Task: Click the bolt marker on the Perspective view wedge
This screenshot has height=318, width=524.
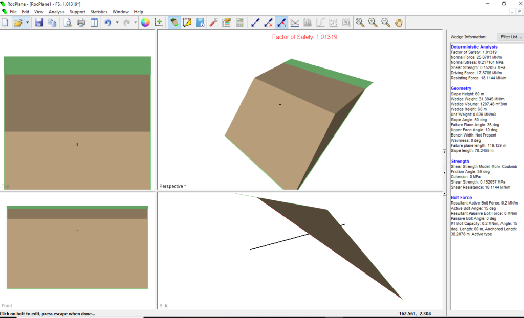Action: coord(280,105)
